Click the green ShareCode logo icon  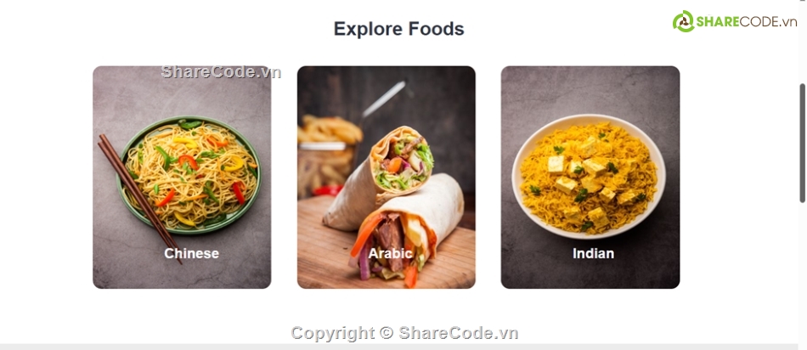(x=683, y=21)
